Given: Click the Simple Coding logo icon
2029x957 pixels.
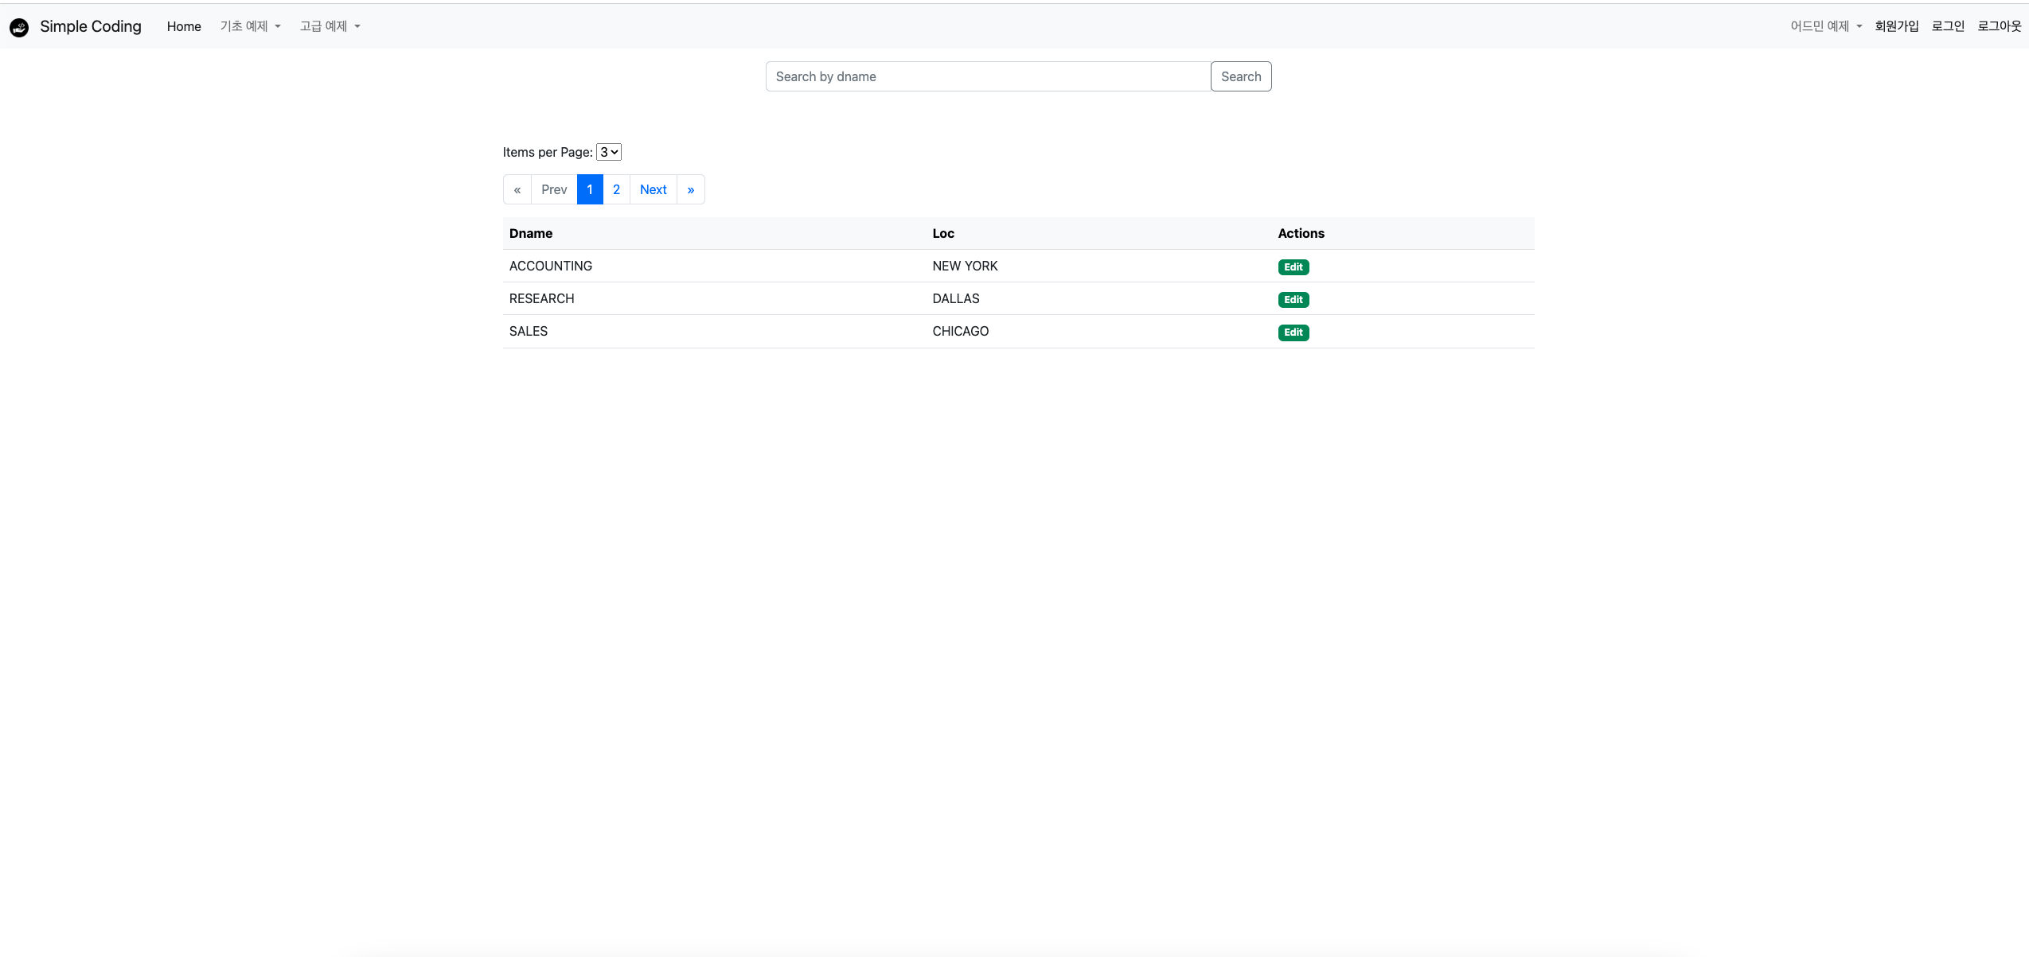Looking at the screenshot, I should (19, 27).
